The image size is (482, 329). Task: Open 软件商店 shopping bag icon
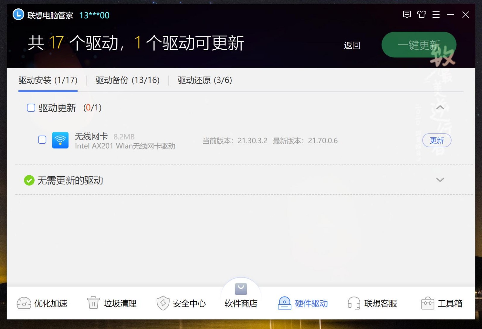point(241,289)
